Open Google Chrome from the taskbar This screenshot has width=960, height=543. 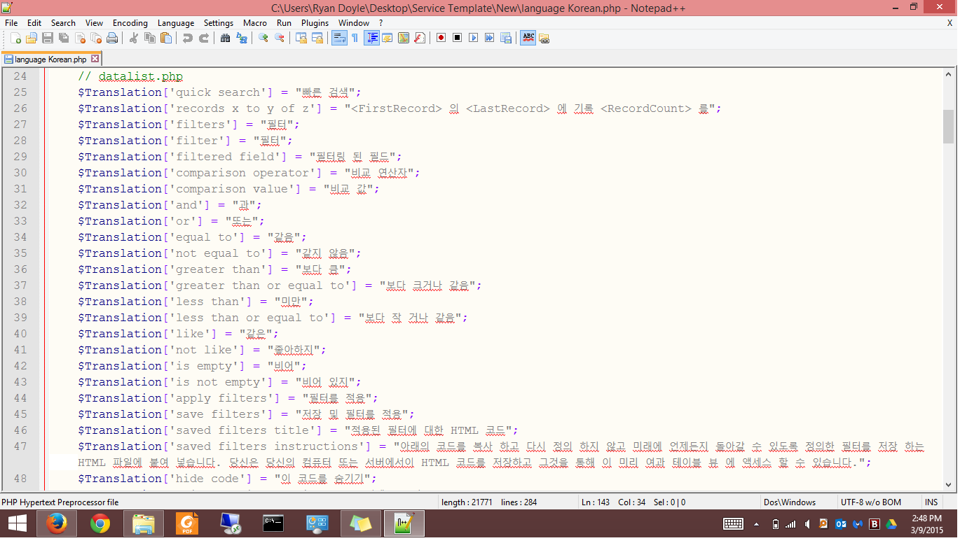click(100, 524)
